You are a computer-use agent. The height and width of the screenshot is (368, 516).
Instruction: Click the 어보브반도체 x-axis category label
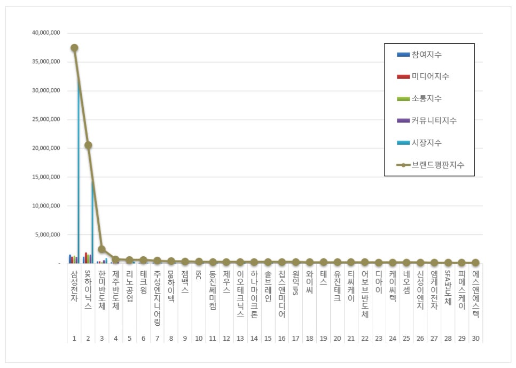click(365, 294)
